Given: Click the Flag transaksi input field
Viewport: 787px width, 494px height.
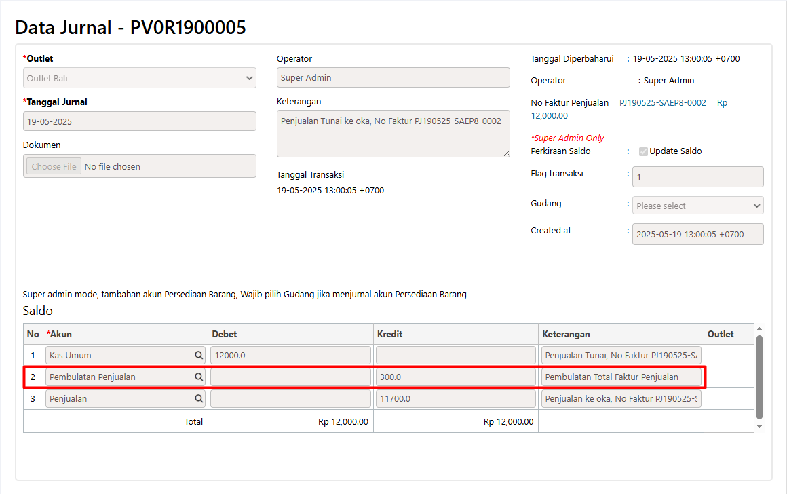Looking at the screenshot, I should click(x=697, y=176).
